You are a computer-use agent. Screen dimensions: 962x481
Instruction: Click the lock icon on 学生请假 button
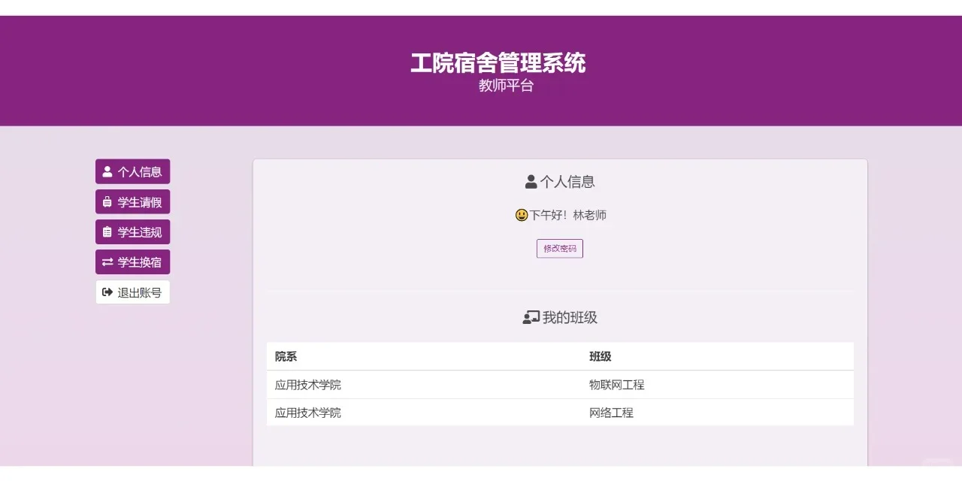(x=105, y=201)
